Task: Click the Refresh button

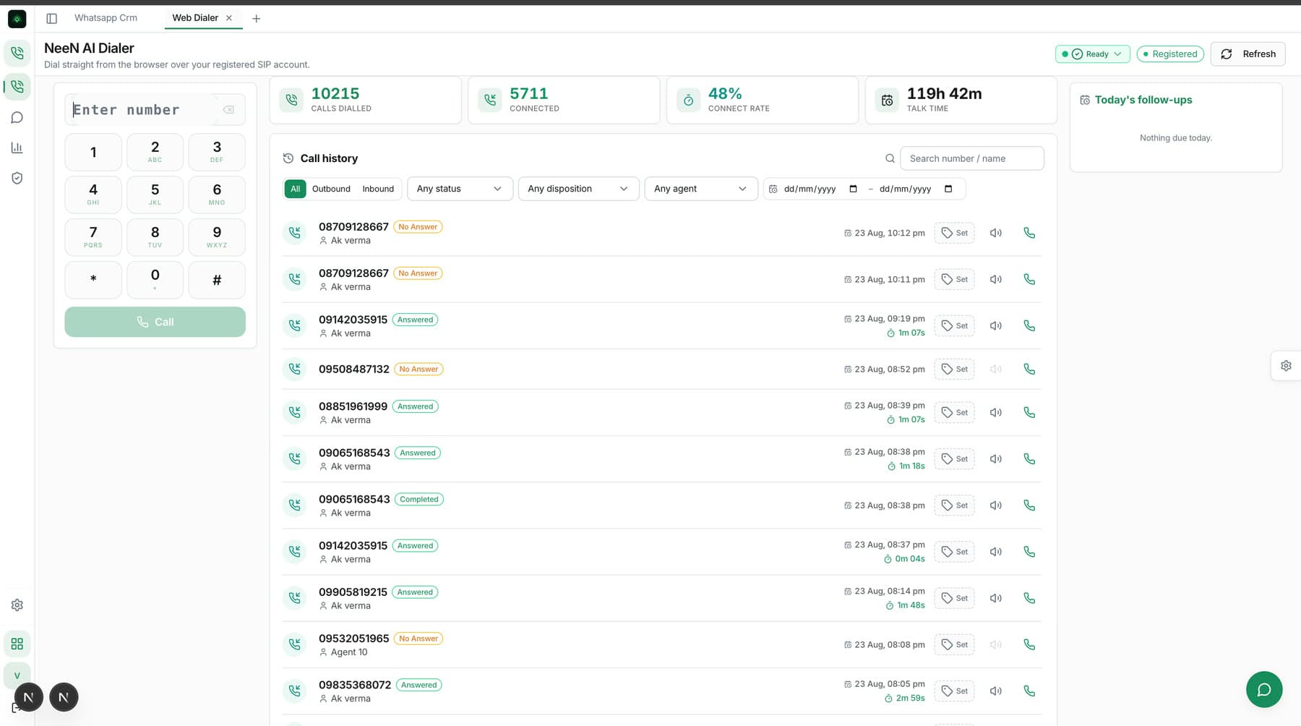Action: click(1248, 54)
